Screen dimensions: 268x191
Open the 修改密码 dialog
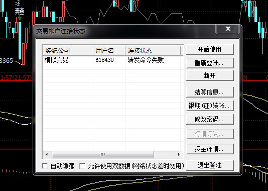(x=210, y=119)
